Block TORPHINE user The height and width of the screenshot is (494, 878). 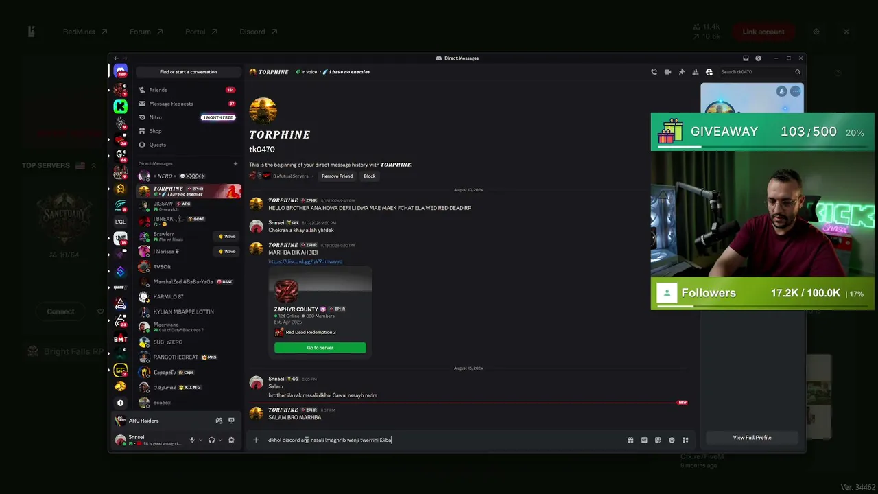[369, 176]
